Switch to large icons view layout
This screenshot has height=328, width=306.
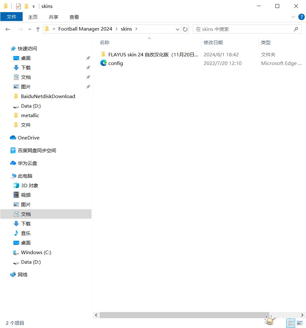[x=300, y=323]
